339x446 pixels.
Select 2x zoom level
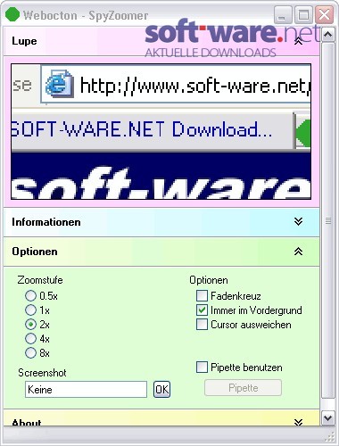coord(30,325)
